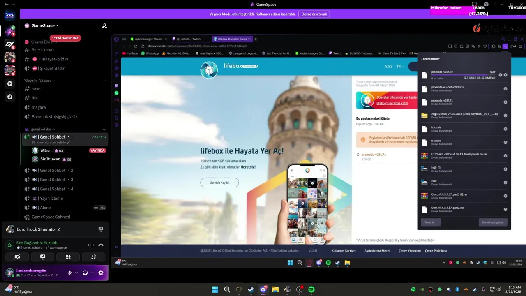Add a channel to Yönetim Odaları
This screenshot has height=296, width=526.
(x=104, y=81)
